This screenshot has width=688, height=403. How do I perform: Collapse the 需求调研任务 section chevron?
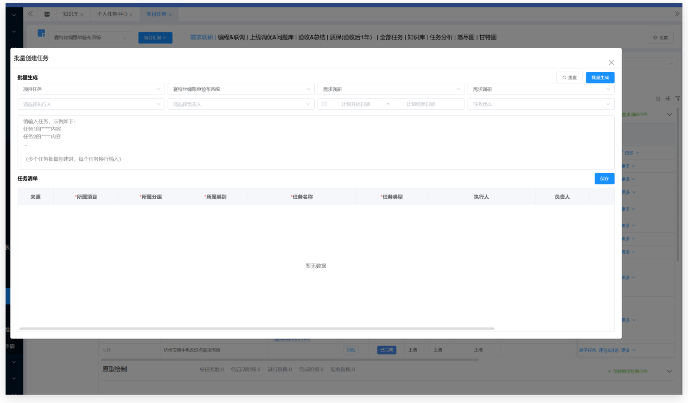coord(669,115)
